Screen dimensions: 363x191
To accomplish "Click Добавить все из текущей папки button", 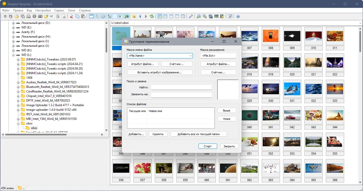I will 199,134.
